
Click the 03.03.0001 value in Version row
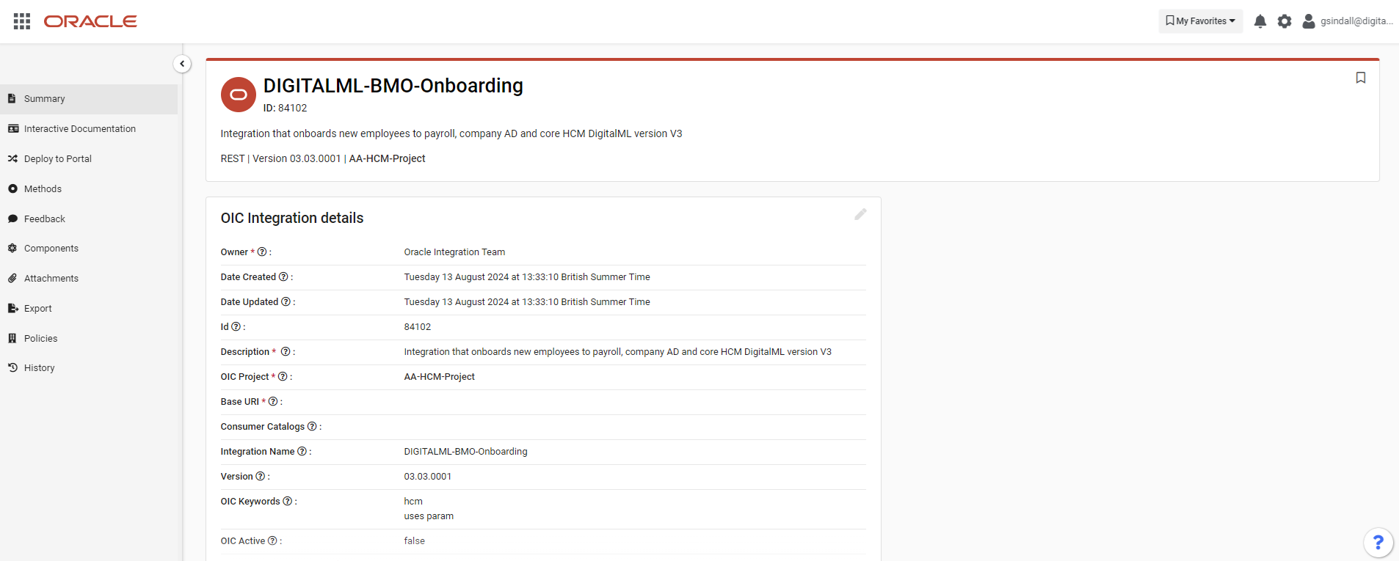428,477
